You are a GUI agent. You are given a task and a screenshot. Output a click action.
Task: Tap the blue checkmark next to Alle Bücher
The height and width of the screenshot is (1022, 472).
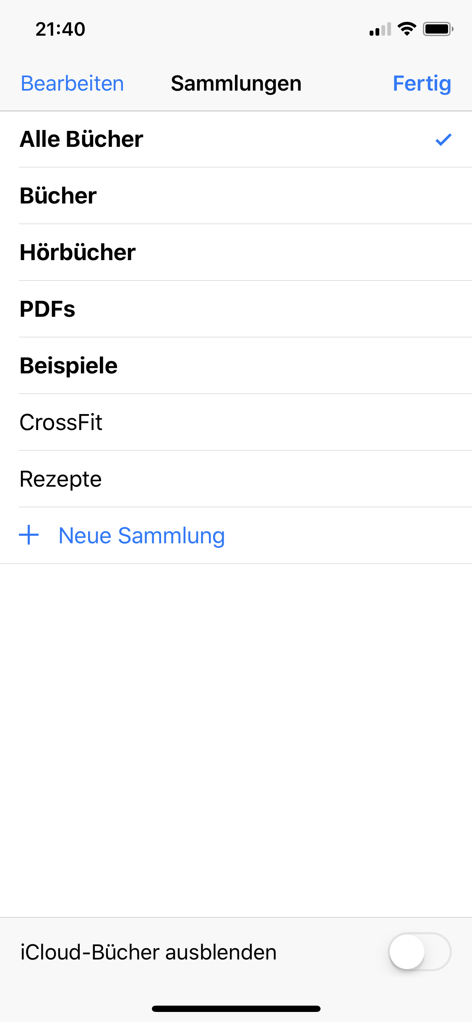(x=443, y=139)
